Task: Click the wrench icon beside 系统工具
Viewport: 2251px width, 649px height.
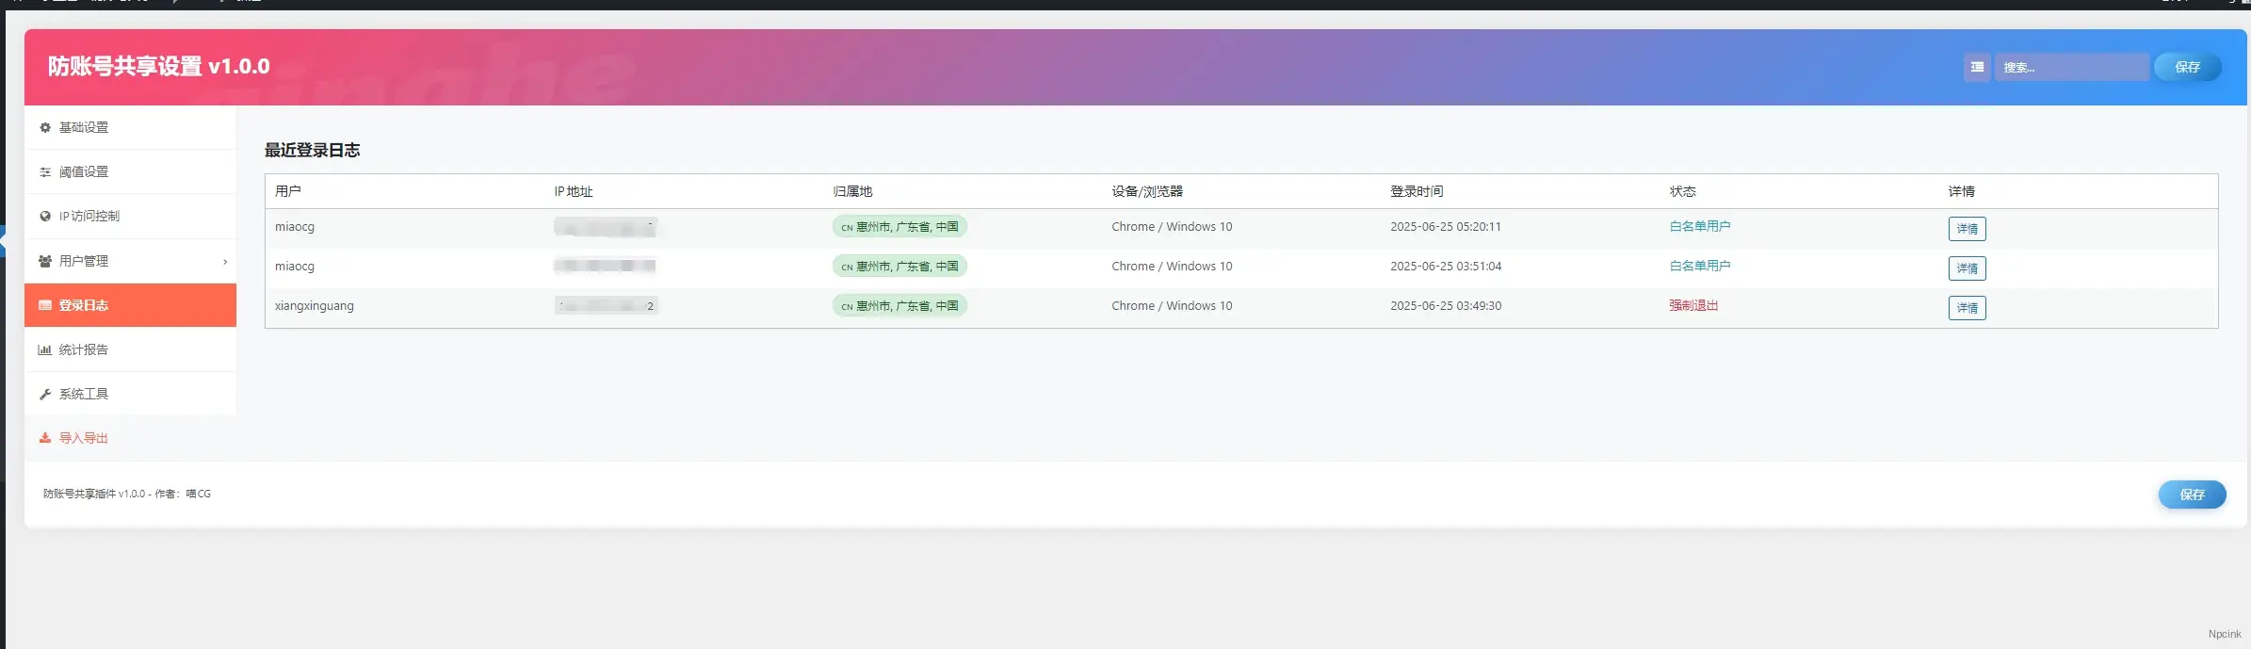Action: pos(45,395)
